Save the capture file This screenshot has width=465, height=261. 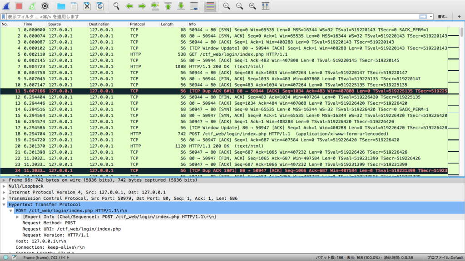[74, 6]
